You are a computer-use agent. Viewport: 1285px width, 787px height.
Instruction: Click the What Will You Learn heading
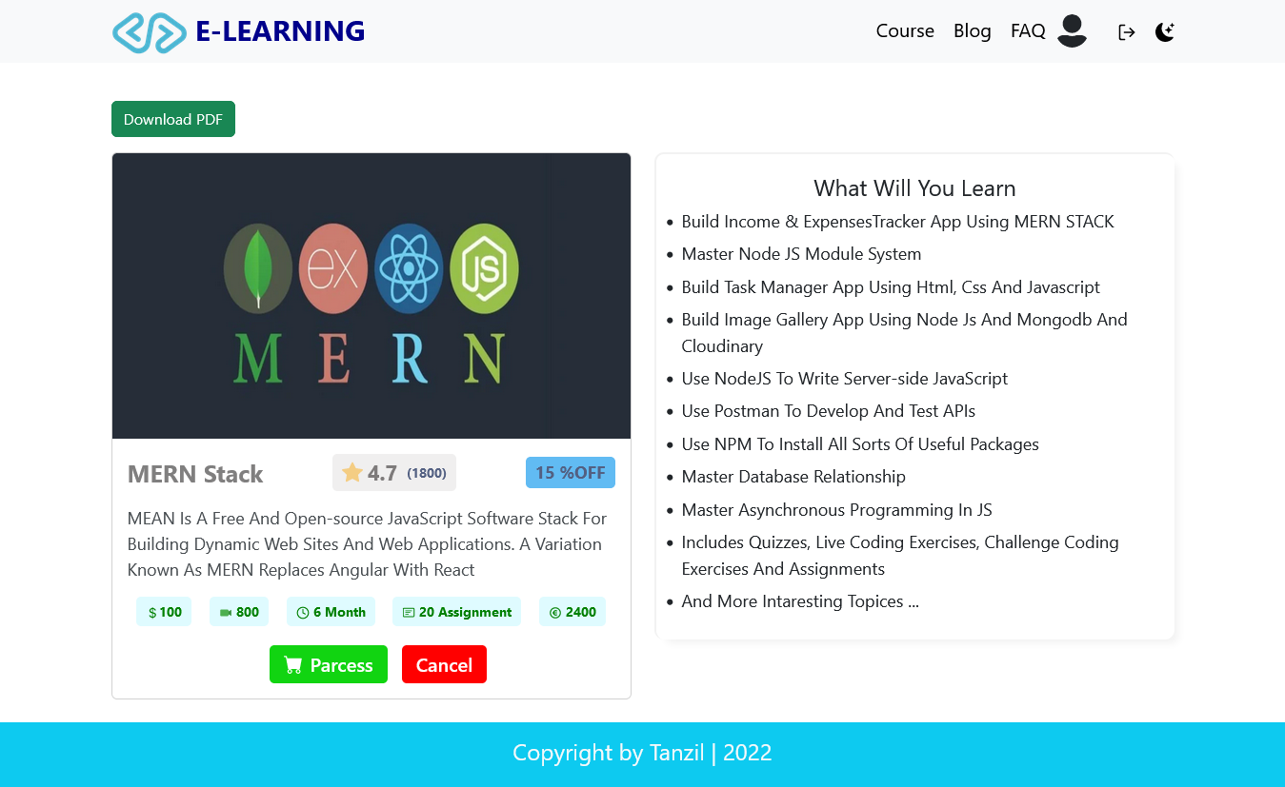click(914, 188)
